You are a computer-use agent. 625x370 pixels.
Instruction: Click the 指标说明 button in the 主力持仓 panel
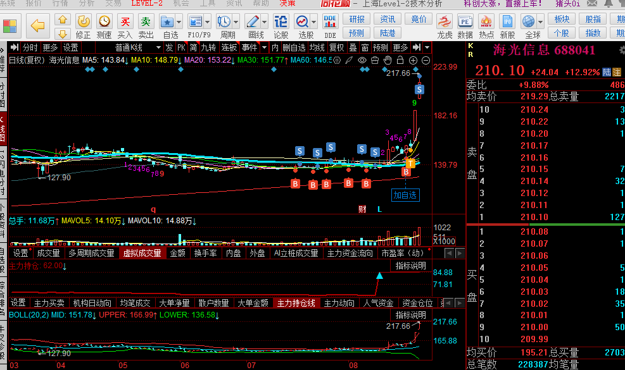(410, 266)
